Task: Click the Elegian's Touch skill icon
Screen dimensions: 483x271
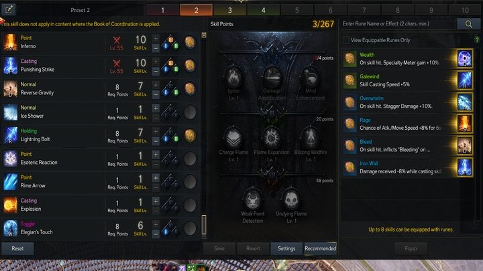Action: 10,228
